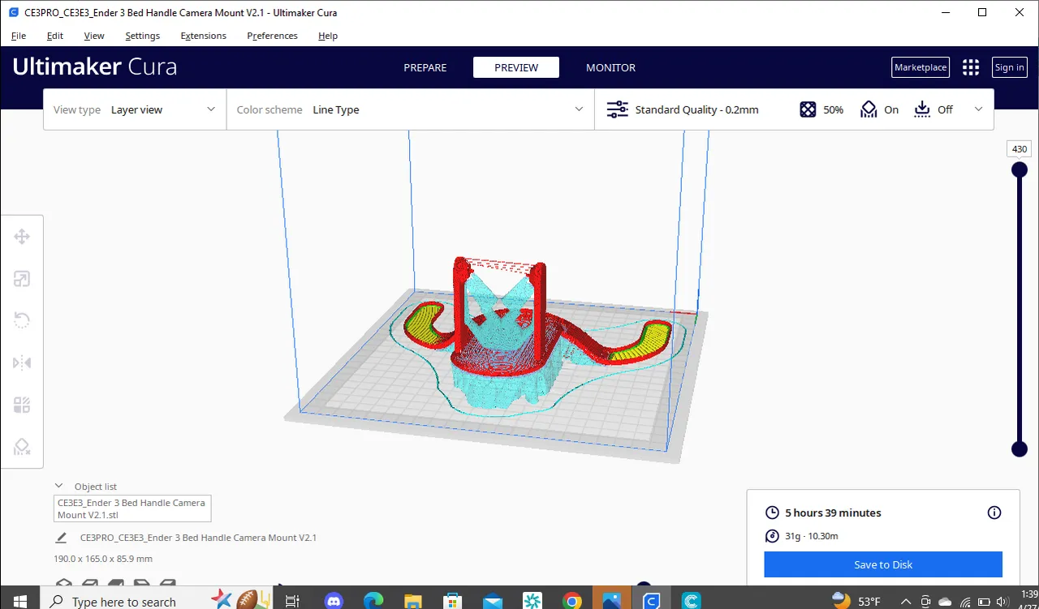This screenshot has width=1039, height=609.
Task: Select the Support Blocker tool
Action: click(x=22, y=447)
